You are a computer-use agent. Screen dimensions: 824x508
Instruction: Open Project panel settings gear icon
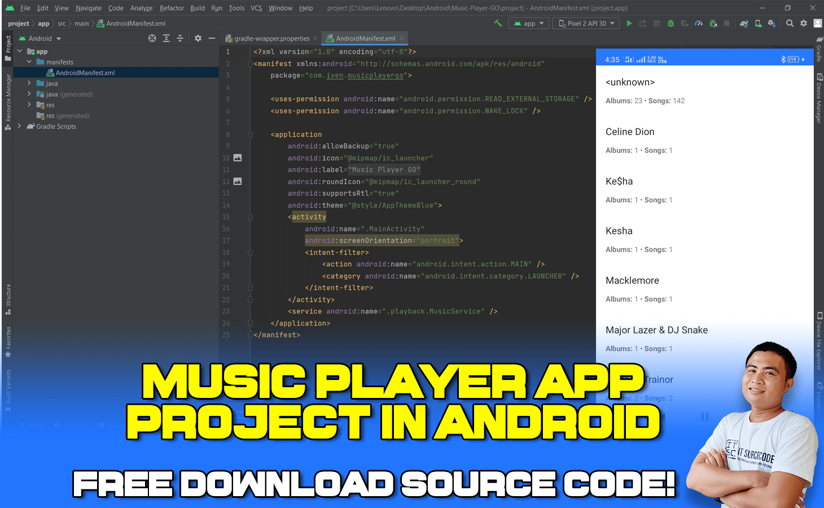pos(198,38)
